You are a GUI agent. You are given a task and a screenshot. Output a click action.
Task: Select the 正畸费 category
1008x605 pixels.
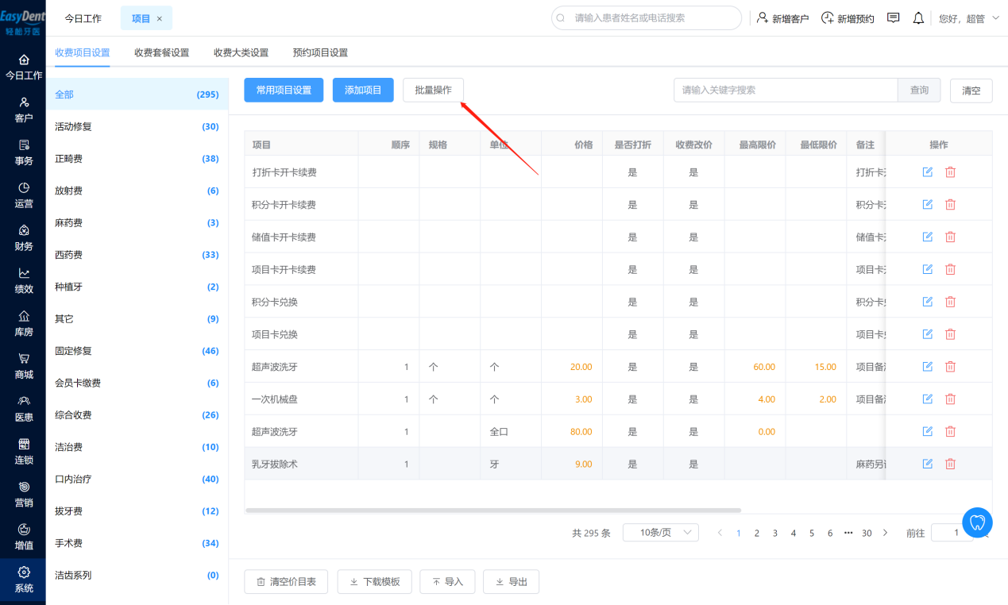pyautogui.click(x=137, y=159)
